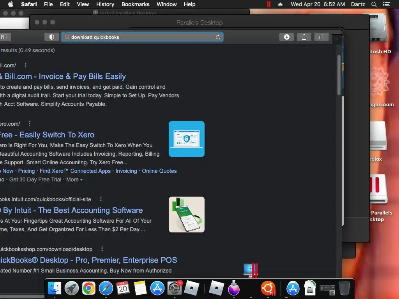The height and width of the screenshot is (299, 399).
Task: Open the Bookmarks menu
Action: [135, 4]
